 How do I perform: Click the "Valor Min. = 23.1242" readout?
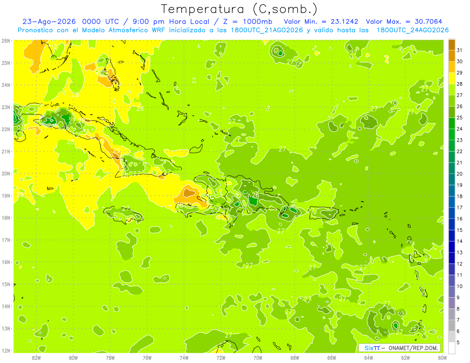(321, 22)
